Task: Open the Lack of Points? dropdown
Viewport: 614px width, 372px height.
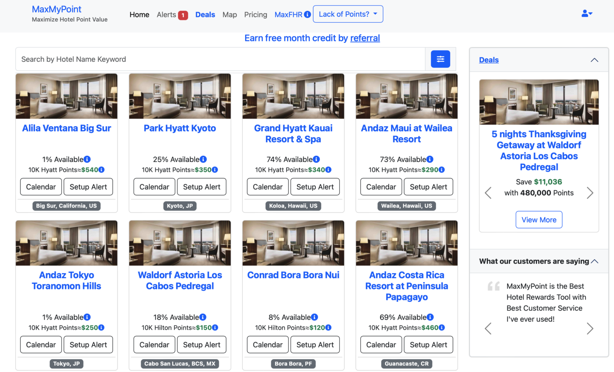Action: pos(347,14)
